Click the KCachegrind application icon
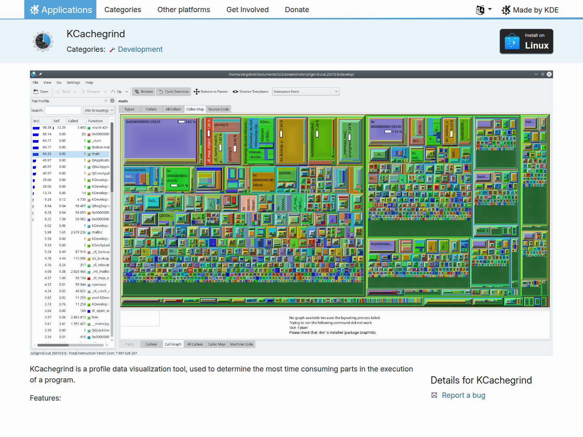583x437 pixels. (43, 41)
